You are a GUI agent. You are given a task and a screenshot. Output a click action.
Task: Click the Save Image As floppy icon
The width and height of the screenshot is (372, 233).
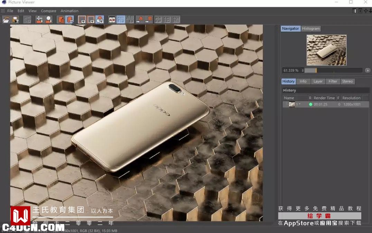(16, 20)
